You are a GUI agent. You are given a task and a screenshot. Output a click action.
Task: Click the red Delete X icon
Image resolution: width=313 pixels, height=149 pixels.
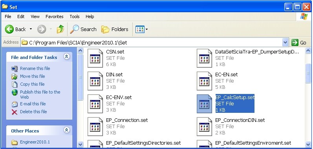pos(15,112)
